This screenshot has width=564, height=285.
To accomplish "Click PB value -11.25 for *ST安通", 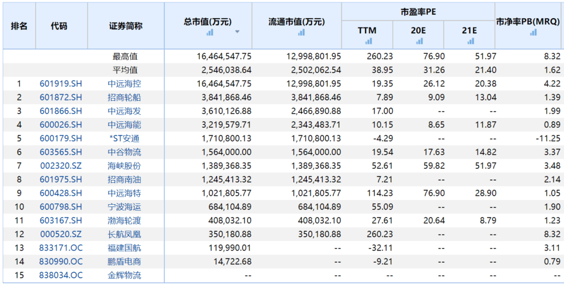I will point(548,138).
